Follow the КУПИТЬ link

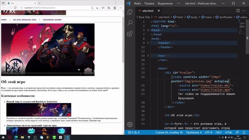[x=4, y=19]
